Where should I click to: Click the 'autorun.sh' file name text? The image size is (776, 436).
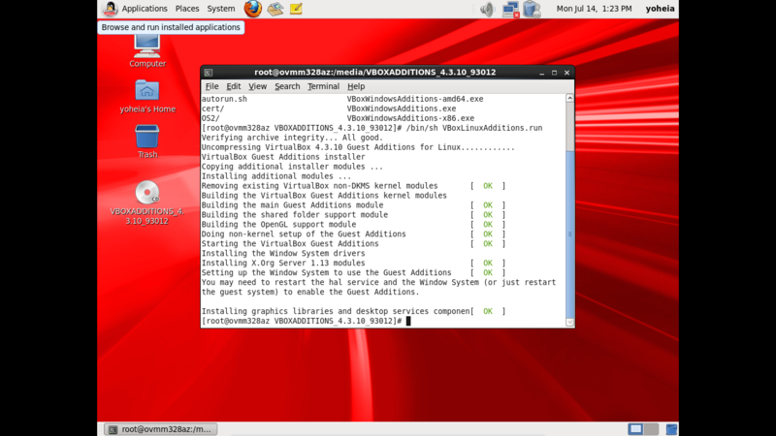point(224,99)
